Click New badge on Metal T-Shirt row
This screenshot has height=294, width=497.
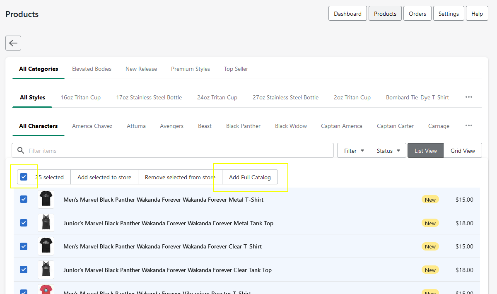[430, 200]
